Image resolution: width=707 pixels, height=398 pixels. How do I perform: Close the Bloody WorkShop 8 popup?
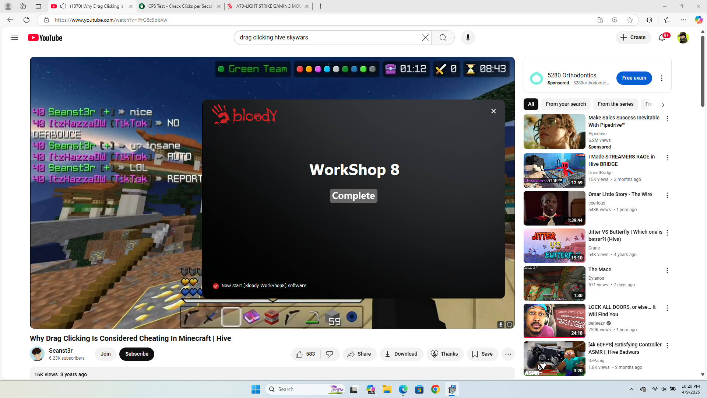[x=493, y=111]
